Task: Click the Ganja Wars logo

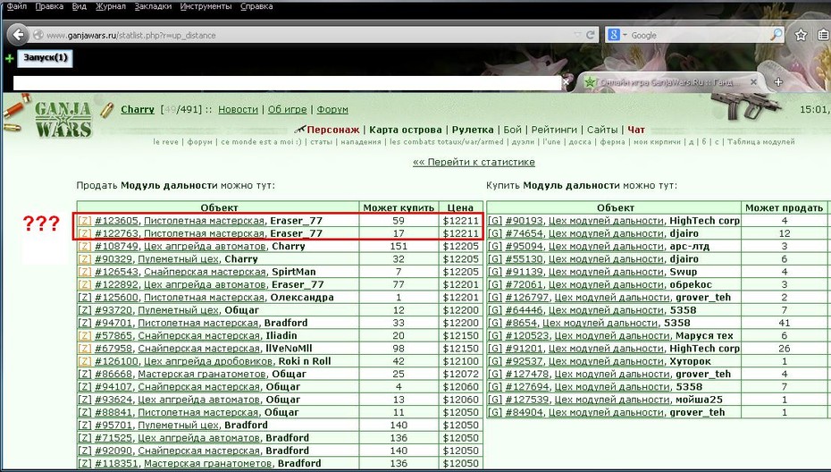Action: point(63,119)
